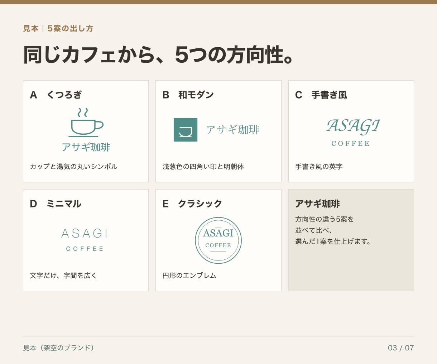Select the heading "C 手書き風"
The width and height of the screenshot is (437, 364).
[x=321, y=95]
